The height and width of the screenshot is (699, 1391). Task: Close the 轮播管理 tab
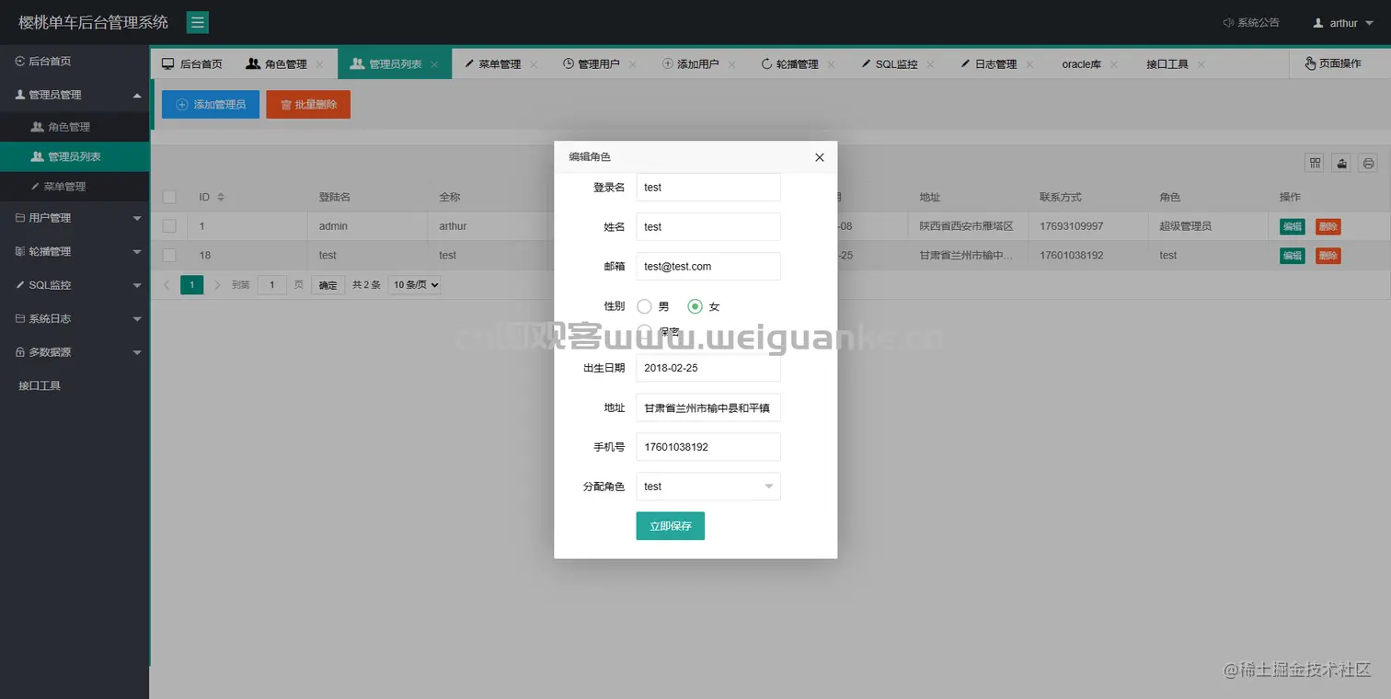pos(831,64)
